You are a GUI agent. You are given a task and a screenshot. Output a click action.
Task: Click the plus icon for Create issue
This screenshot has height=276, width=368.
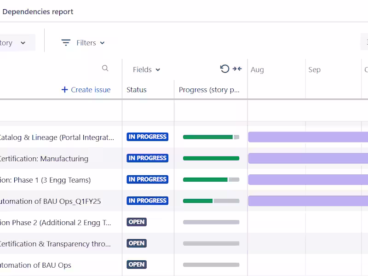[65, 90]
